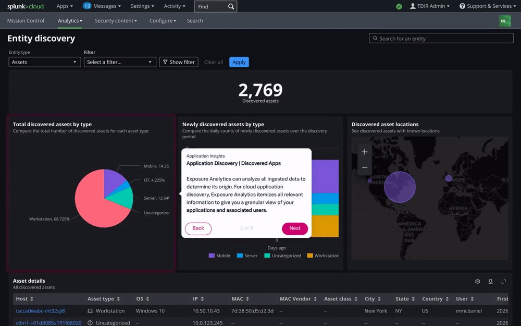Click the large purple North America map bubble
The height and width of the screenshot is (326, 521).
400,187
